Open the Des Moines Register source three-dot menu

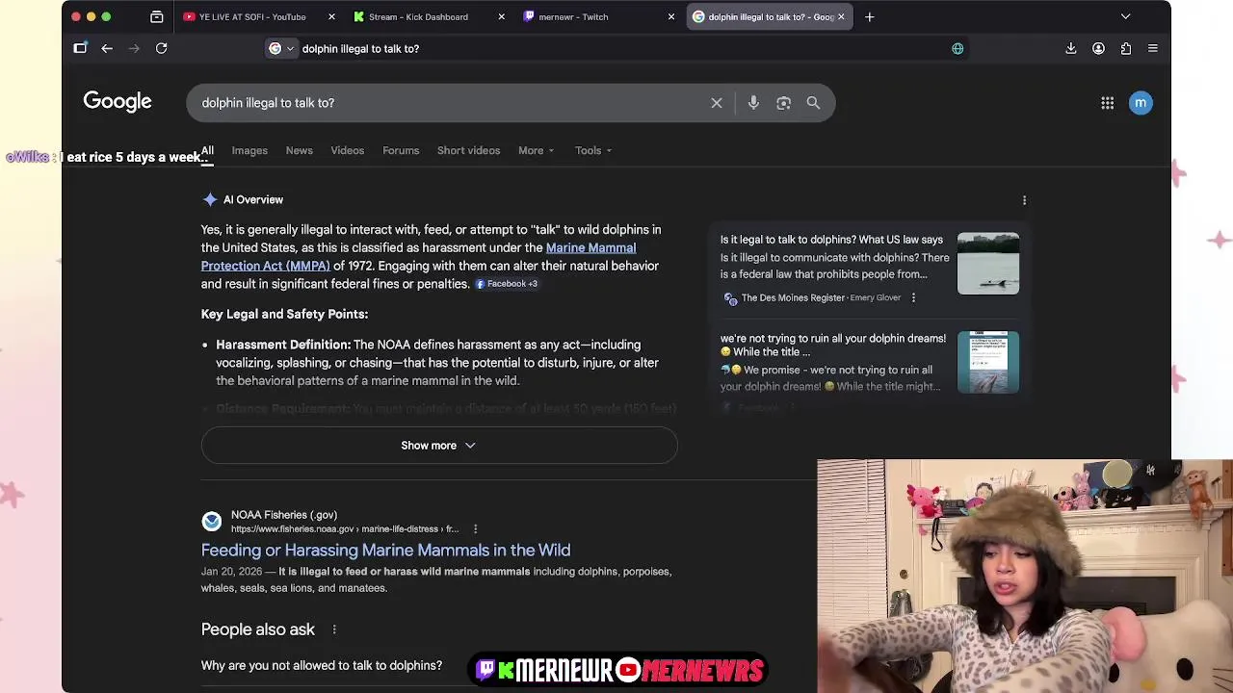pos(913,298)
